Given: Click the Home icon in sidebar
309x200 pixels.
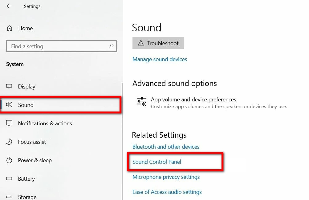Looking at the screenshot, I should tap(10, 28).
